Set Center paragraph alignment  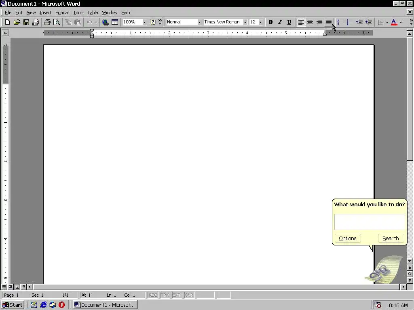(310, 22)
